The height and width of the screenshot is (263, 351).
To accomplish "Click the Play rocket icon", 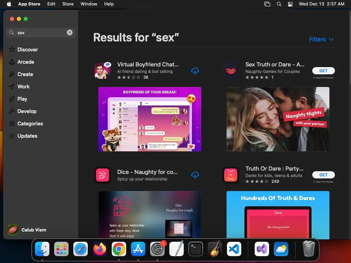I will pyautogui.click(x=12, y=99).
